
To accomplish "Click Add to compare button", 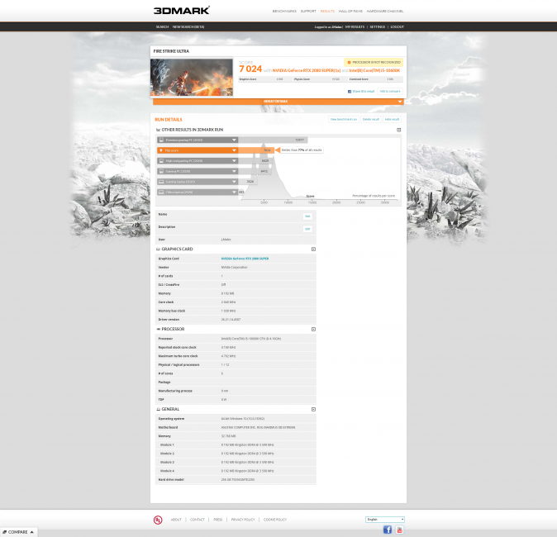I will click(x=390, y=91).
